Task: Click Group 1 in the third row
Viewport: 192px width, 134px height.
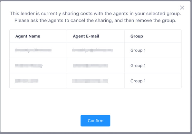Action: click(x=138, y=81)
